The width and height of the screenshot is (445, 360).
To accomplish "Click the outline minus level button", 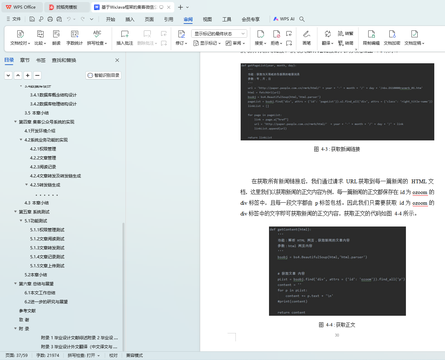I will (37, 75).
